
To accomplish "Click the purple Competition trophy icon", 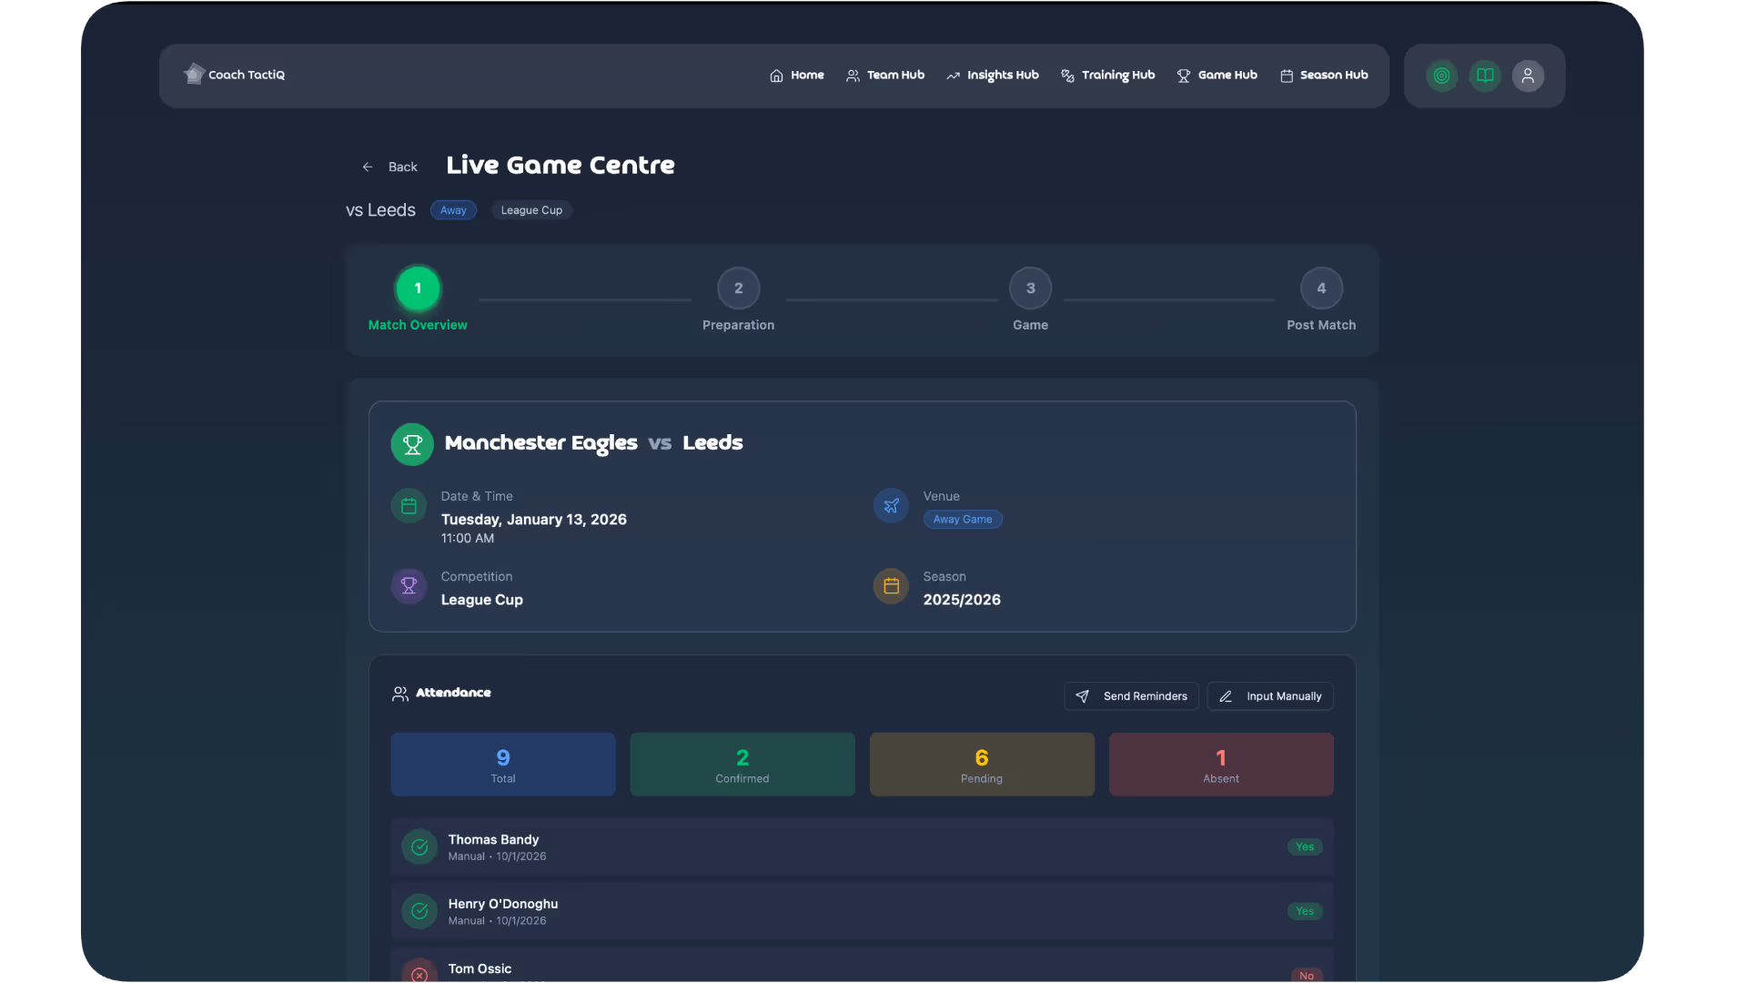I will point(409,586).
